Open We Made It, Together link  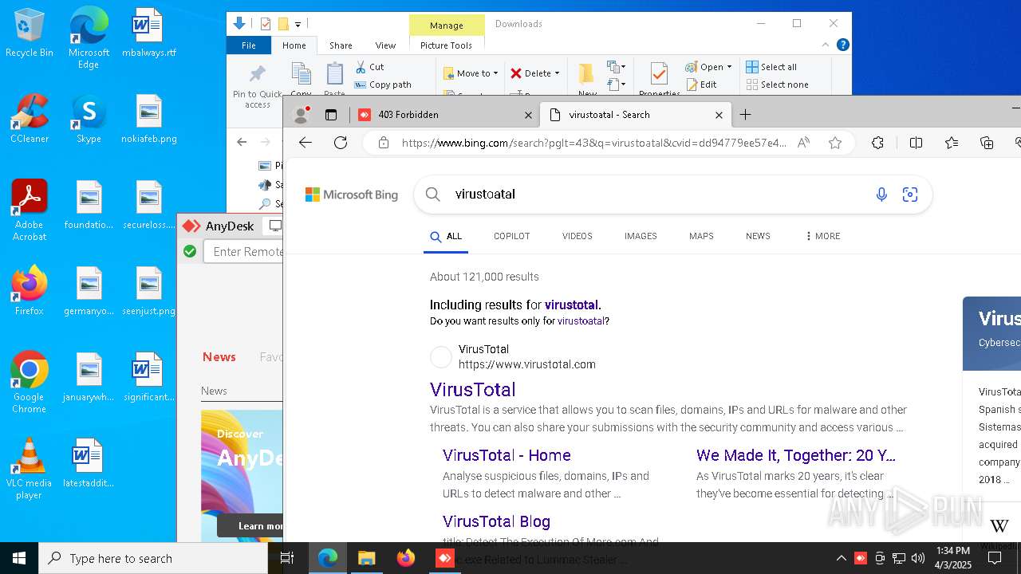[796, 455]
